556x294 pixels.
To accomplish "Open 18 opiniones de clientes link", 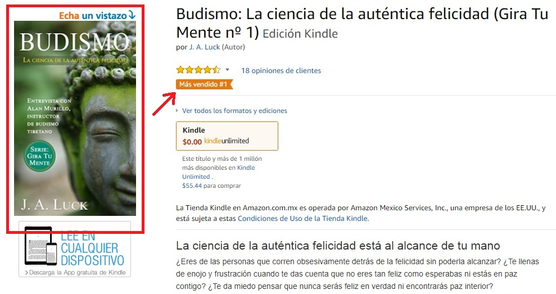I will [x=281, y=71].
